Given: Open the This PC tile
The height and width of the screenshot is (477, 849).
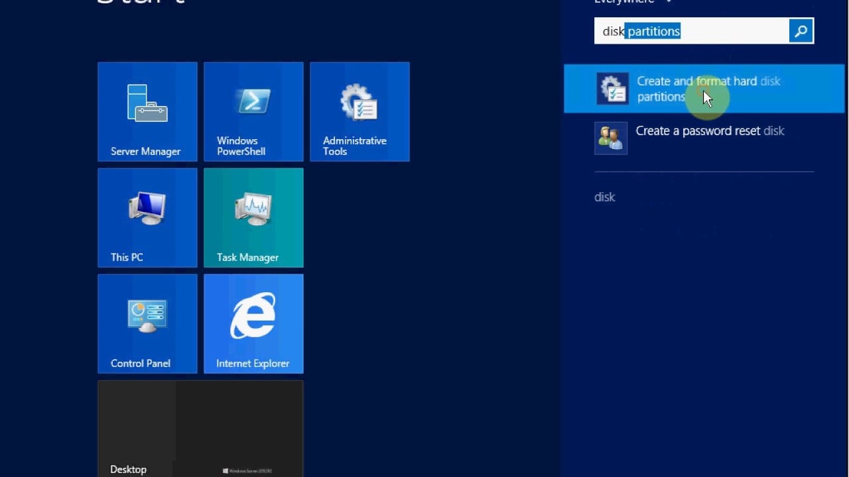Looking at the screenshot, I should click(147, 217).
